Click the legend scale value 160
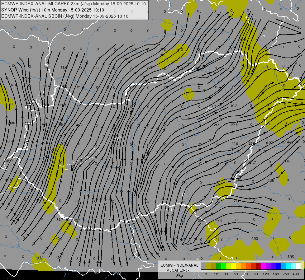Screen dimensions: 305x280 click(276, 274)
